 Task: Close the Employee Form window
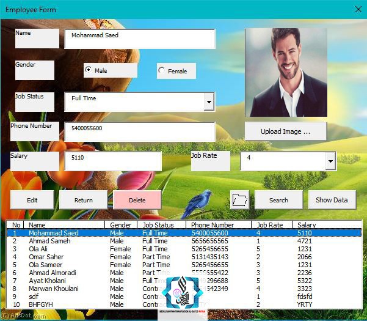[358, 9]
